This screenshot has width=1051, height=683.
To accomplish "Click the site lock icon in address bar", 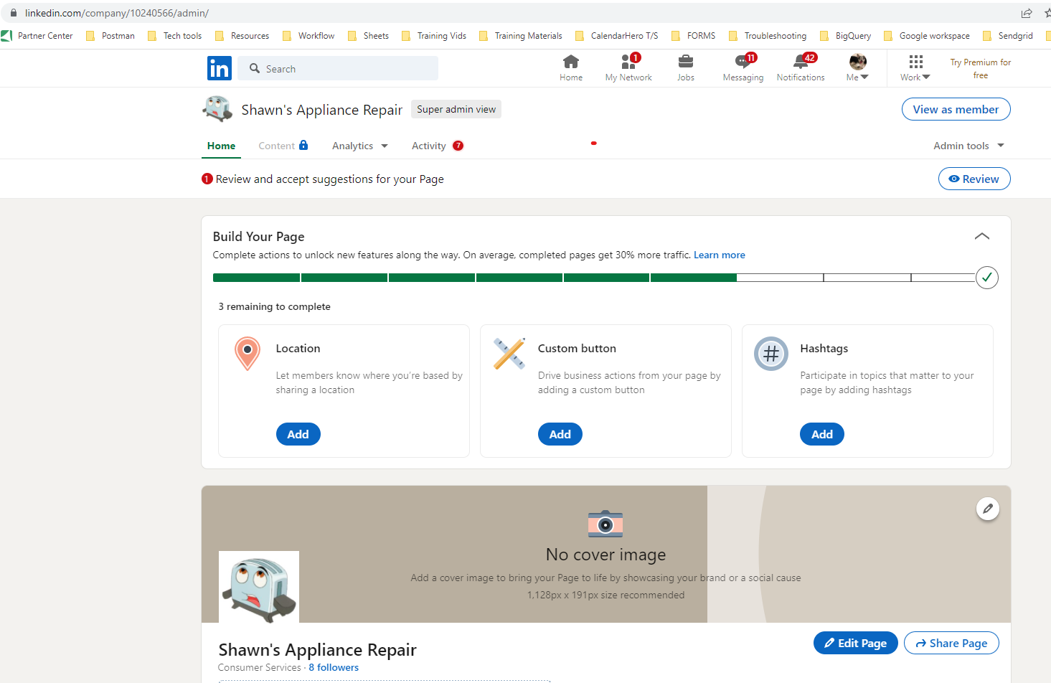I will coord(13,13).
